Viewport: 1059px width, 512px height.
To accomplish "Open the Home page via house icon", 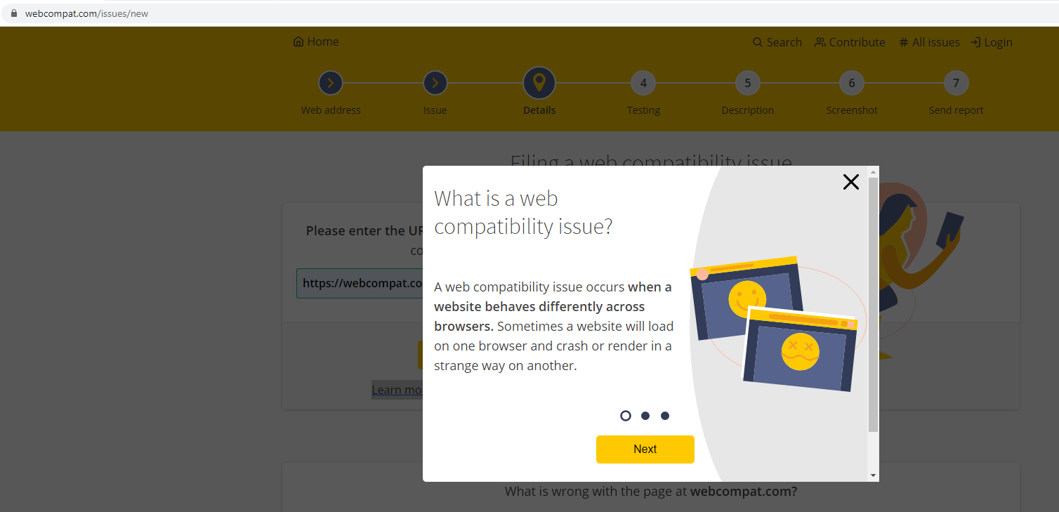I will click(298, 41).
